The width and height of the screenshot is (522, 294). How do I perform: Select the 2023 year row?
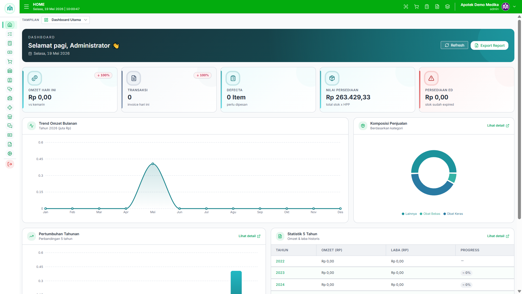392,273
